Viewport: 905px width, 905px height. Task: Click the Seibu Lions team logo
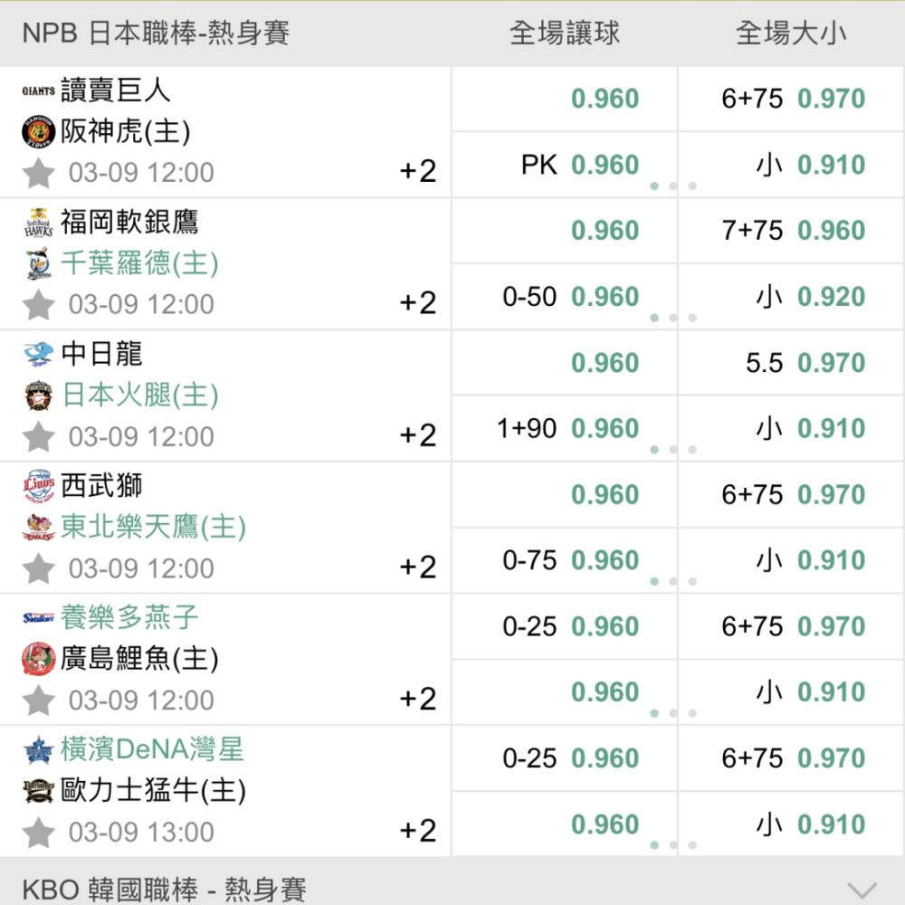pyautogui.click(x=39, y=486)
